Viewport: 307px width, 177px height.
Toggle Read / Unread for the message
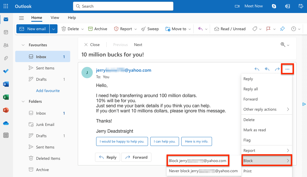point(230,29)
